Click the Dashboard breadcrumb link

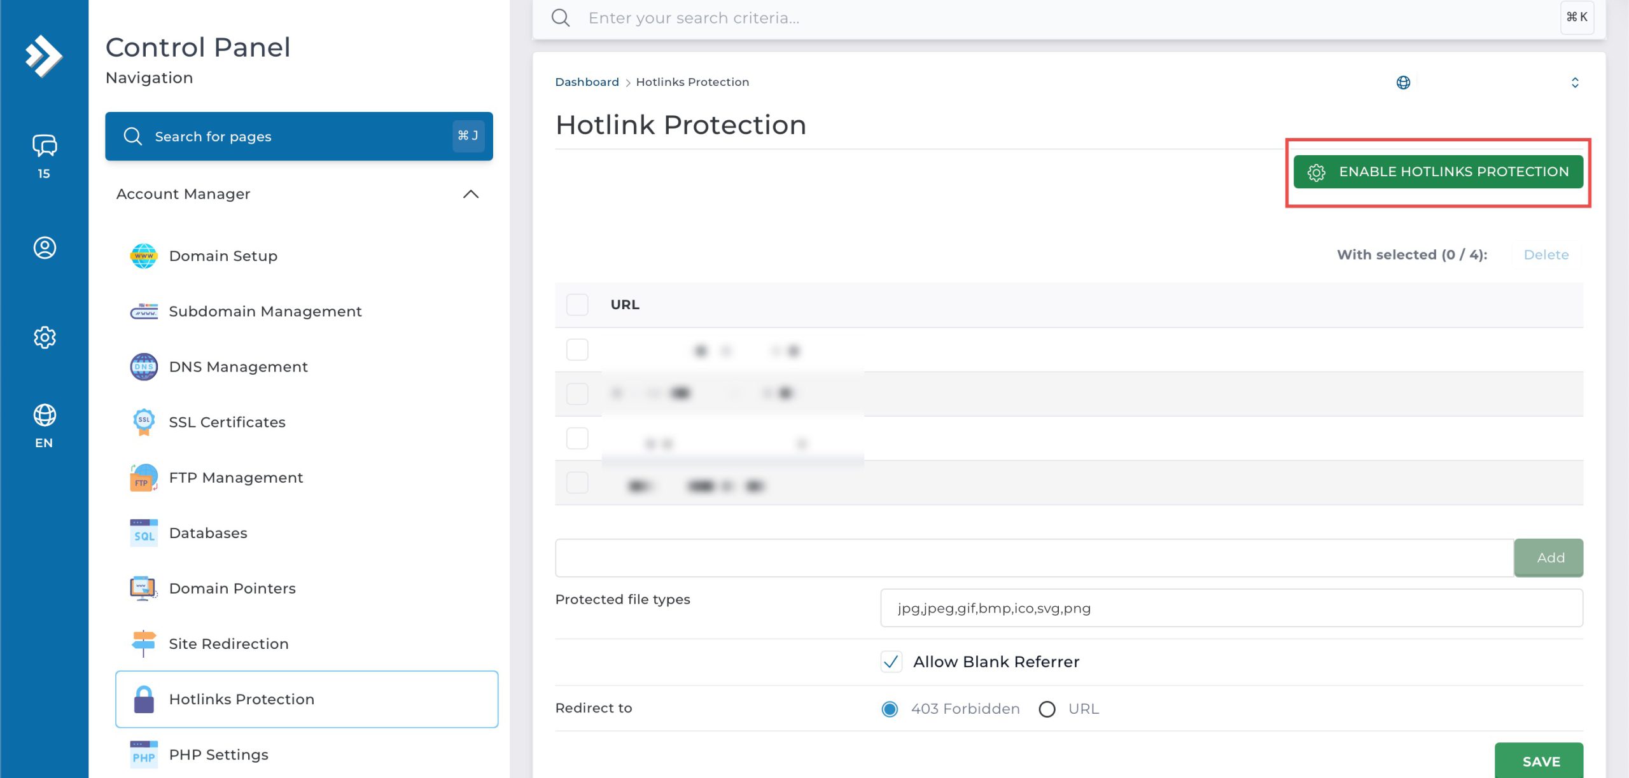pyautogui.click(x=587, y=82)
